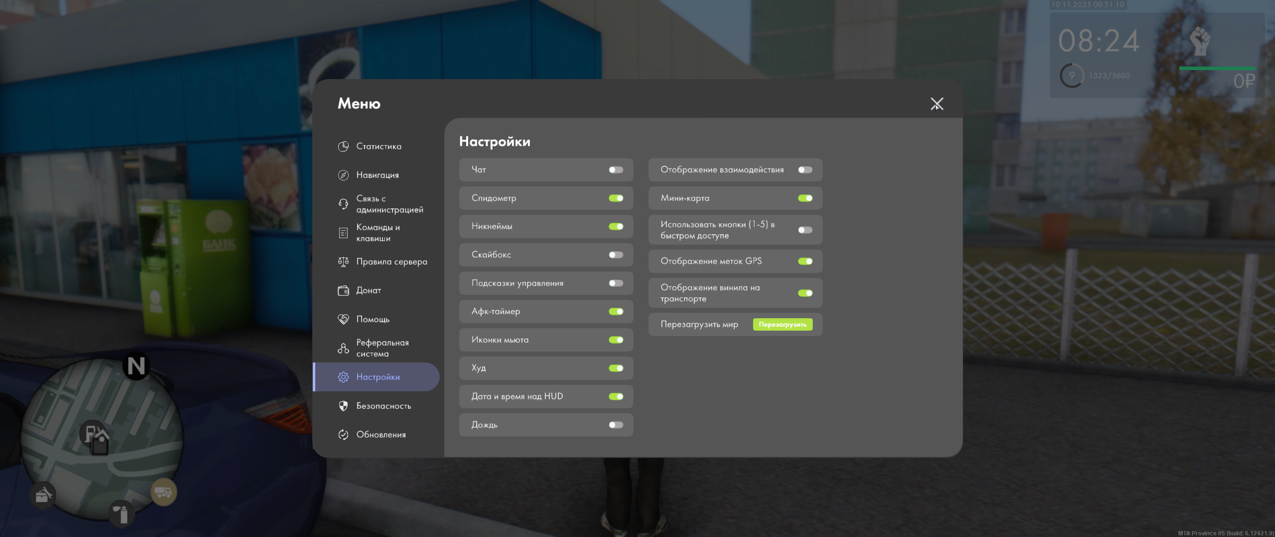Disable the Спидометр toggle
The width and height of the screenshot is (1275, 537).
(x=616, y=198)
